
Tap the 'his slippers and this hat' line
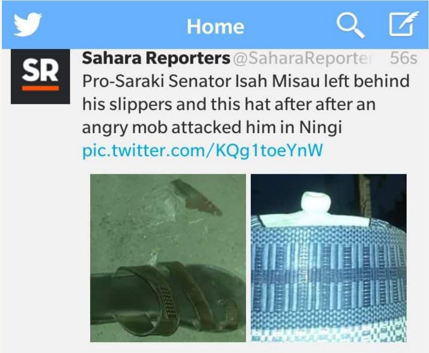[229, 104]
